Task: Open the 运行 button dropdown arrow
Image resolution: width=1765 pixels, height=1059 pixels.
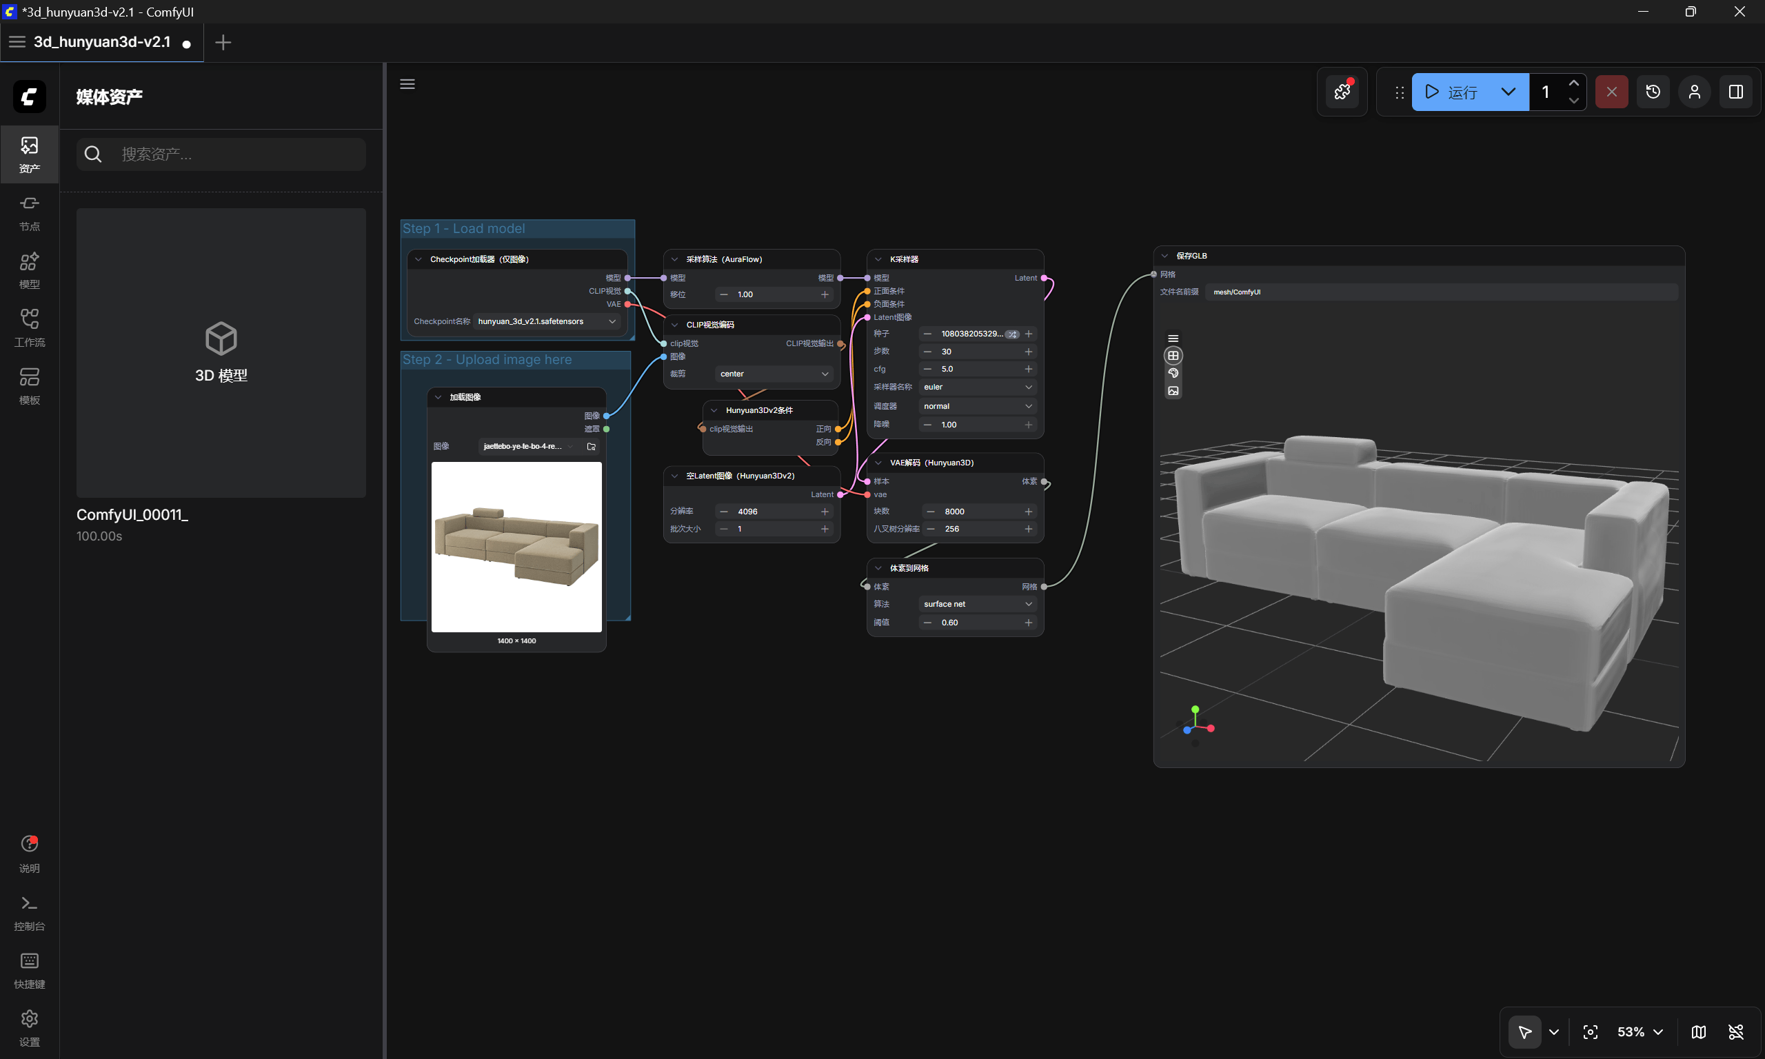Action: pos(1508,92)
